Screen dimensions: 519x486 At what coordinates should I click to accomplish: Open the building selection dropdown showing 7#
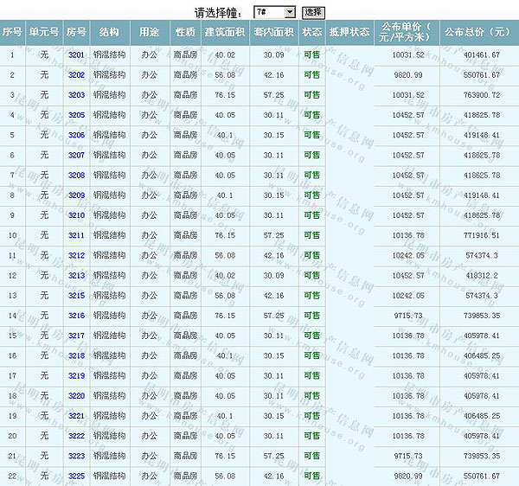[x=274, y=12]
